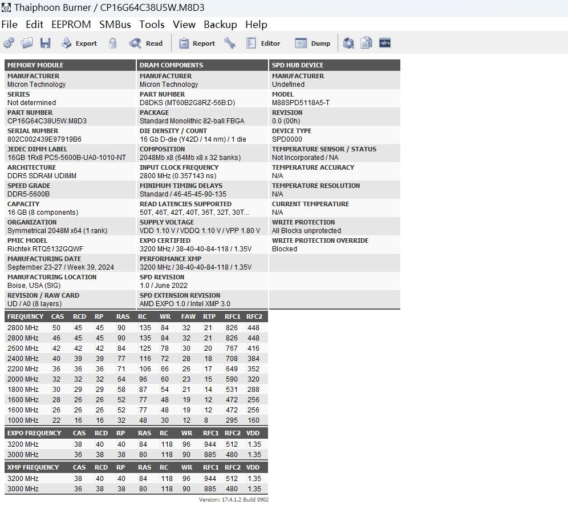568x505 pixels.
Task: Click the padlock write protection icon
Action: coord(112,43)
